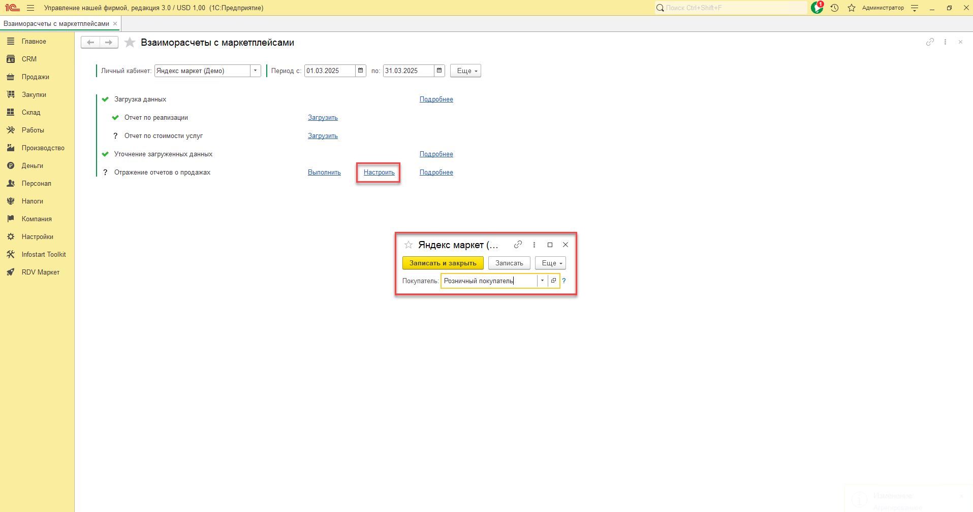Click the Загрузка данных step label
973x512 pixels.
click(x=140, y=99)
